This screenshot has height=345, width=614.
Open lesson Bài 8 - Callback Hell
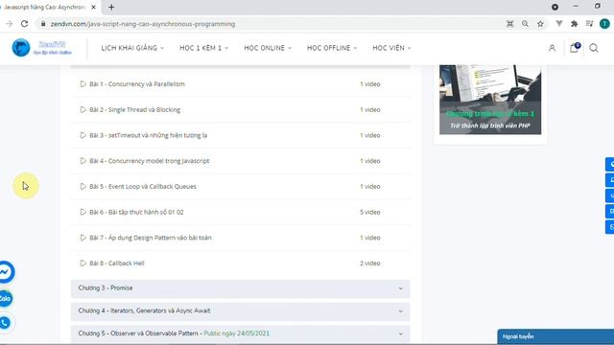tap(117, 264)
